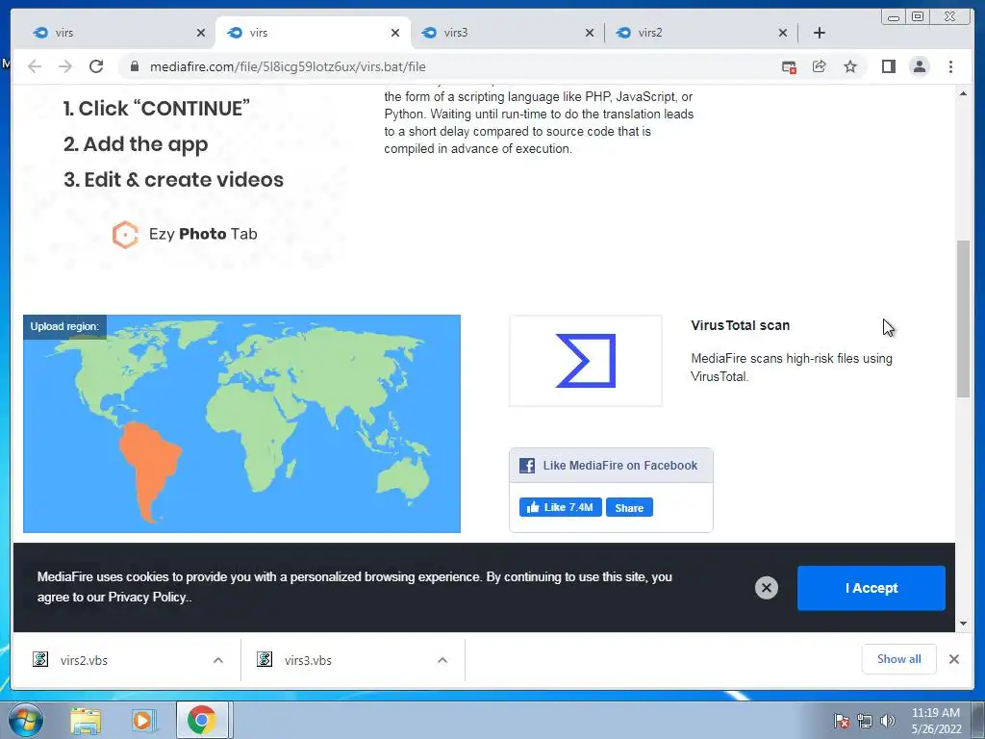The width and height of the screenshot is (985, 739).
Task: Close the first 'virs' tab
Action: coord(201,33)
